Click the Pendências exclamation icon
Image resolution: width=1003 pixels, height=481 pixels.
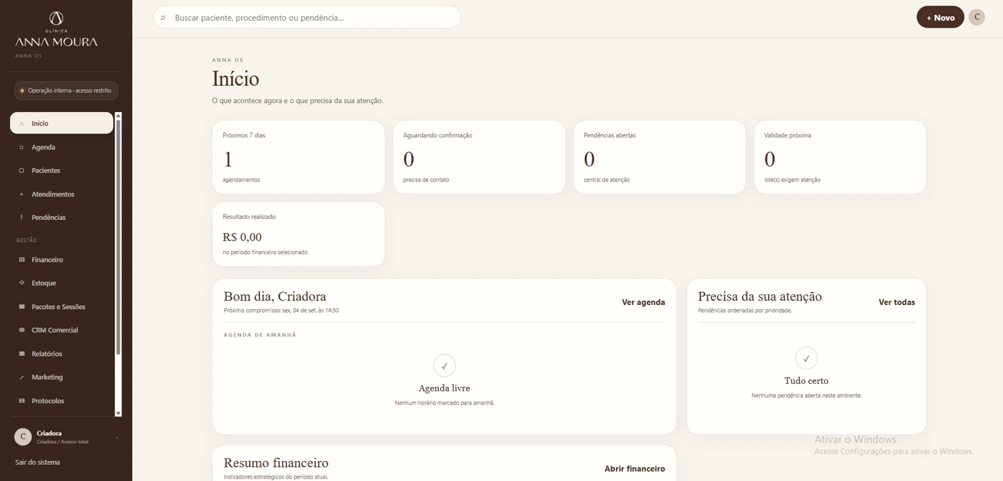21,217
